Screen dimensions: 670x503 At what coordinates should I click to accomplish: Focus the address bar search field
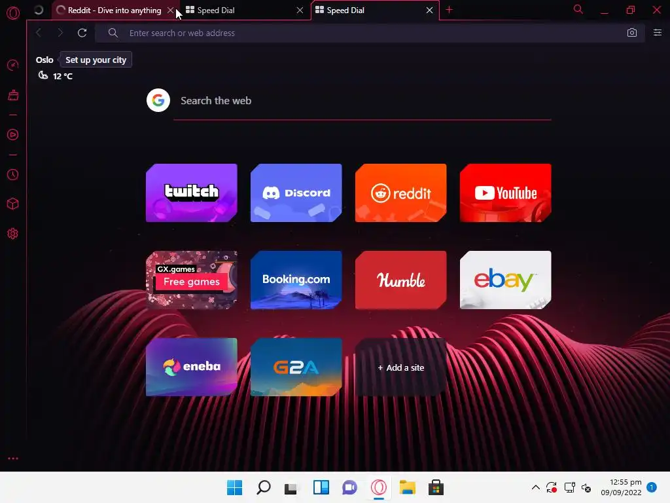tap(370, 33)
